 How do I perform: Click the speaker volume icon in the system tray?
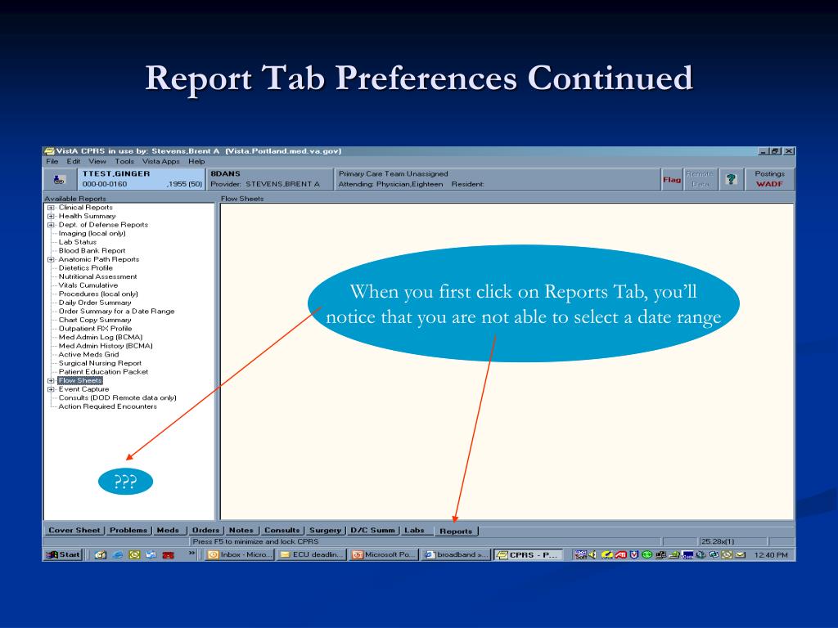pos(592,555)
